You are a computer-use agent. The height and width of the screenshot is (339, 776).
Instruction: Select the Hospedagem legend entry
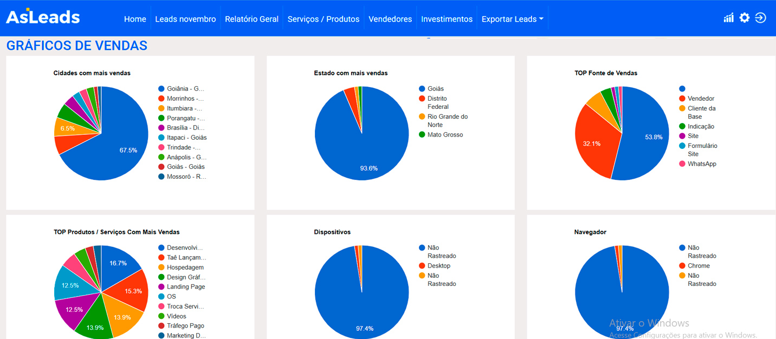click(185, 268)
